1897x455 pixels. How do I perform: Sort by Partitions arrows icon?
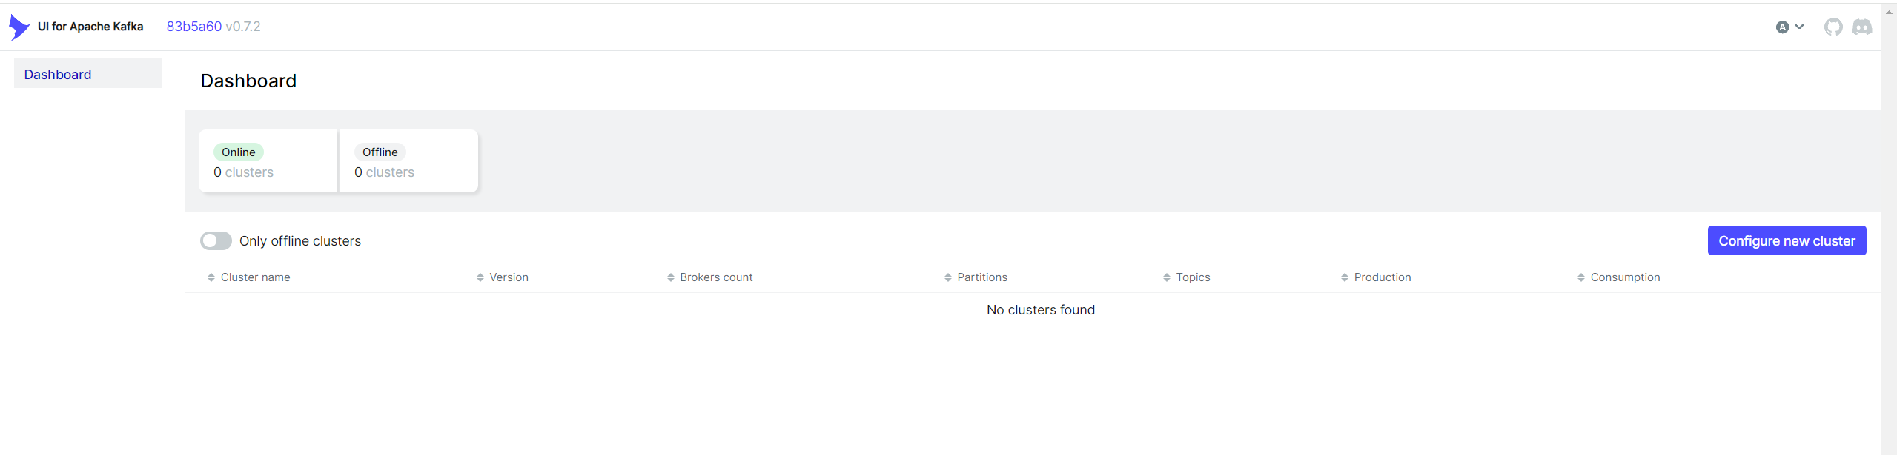tap(948, 277)
